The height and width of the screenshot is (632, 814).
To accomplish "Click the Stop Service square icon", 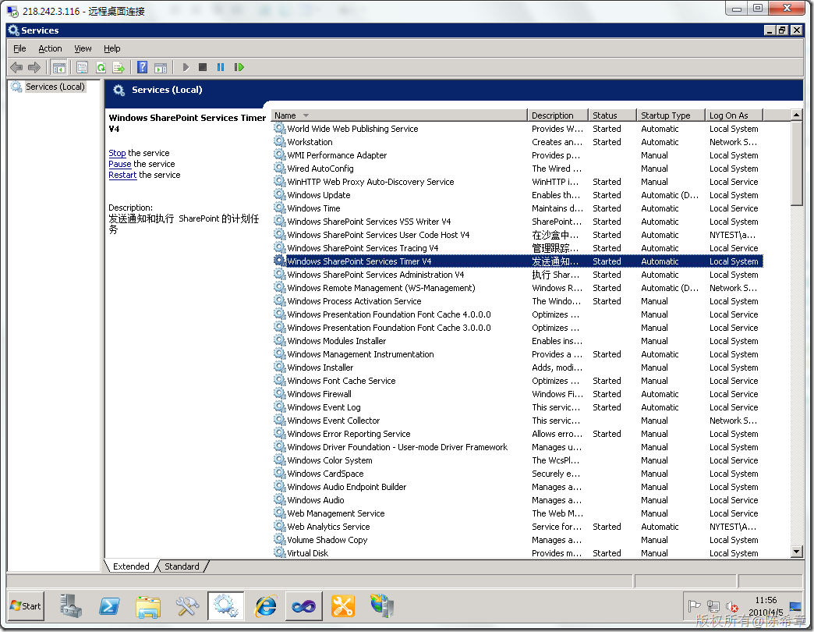I will click(203, 67).
